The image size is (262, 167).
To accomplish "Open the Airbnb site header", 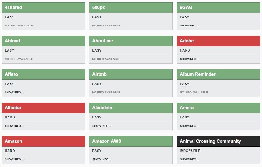I will 131,74.
